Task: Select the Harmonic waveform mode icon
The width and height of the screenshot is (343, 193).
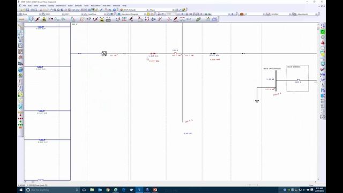Action: [57, 19]
